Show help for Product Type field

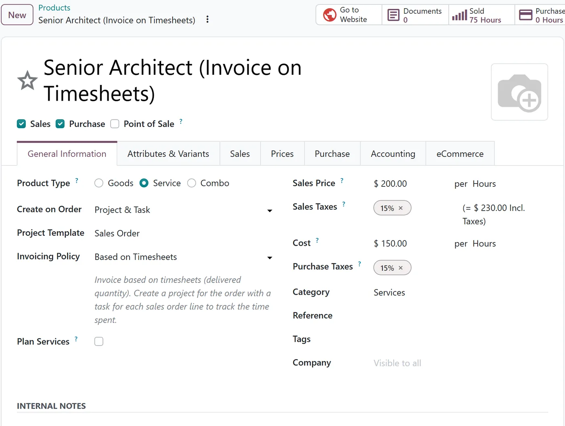[77, 181]
